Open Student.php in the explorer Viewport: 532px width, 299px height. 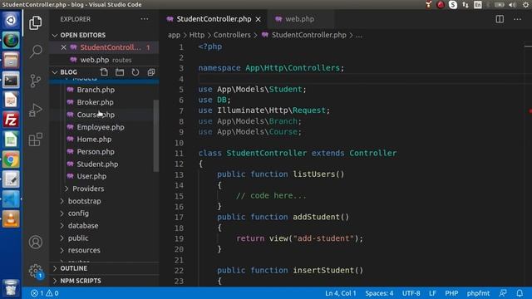click(x=97, y=164)
